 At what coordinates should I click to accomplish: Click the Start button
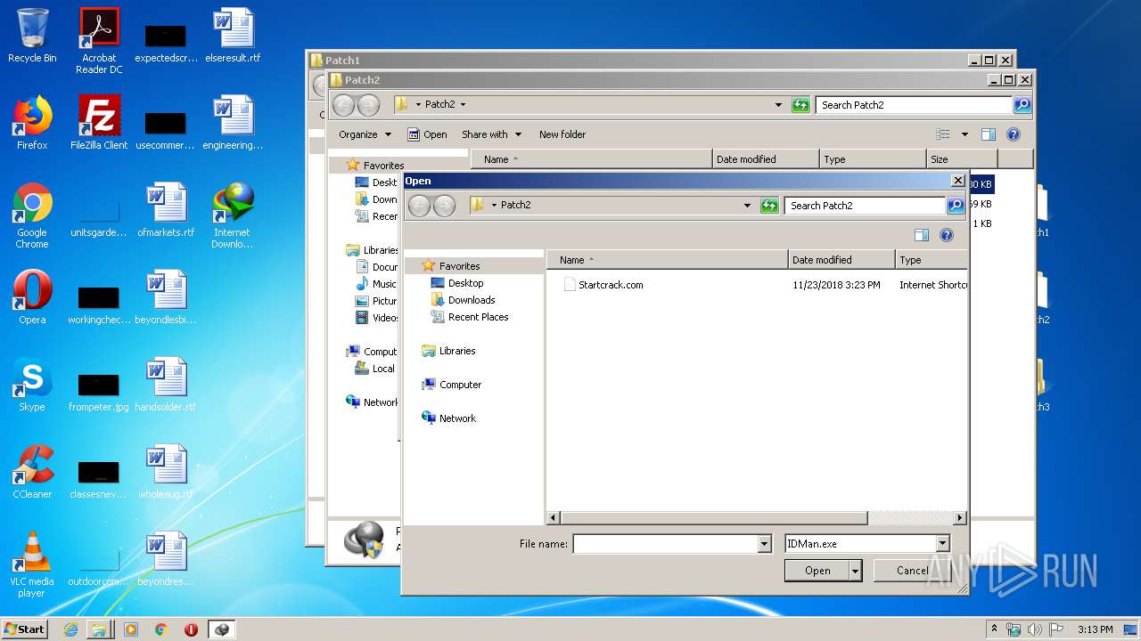click(x=25, y=629)
